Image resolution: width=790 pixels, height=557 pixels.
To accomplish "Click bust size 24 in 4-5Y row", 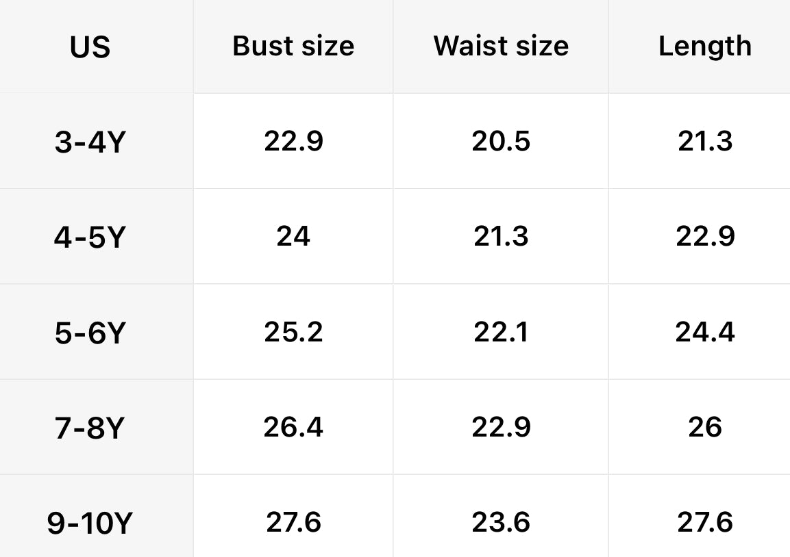I will click(x=293, y=237).
